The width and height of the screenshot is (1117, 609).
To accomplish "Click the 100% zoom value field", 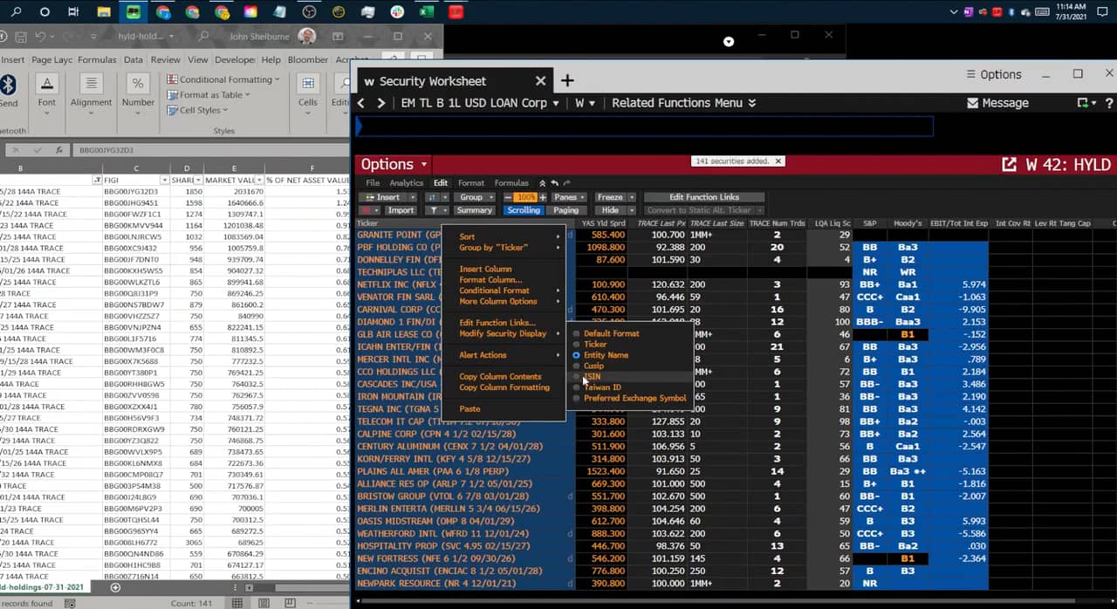I will pyautogui.click(x=525, y=197).
